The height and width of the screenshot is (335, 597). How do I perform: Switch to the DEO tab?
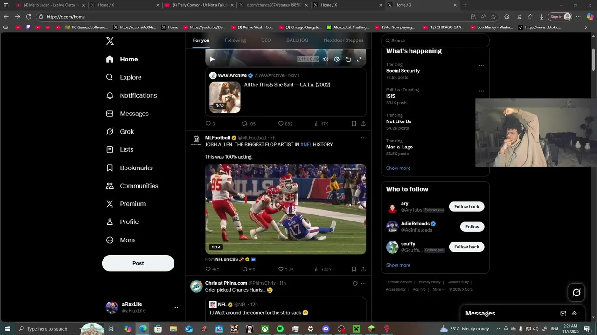(x=266, y=40)
